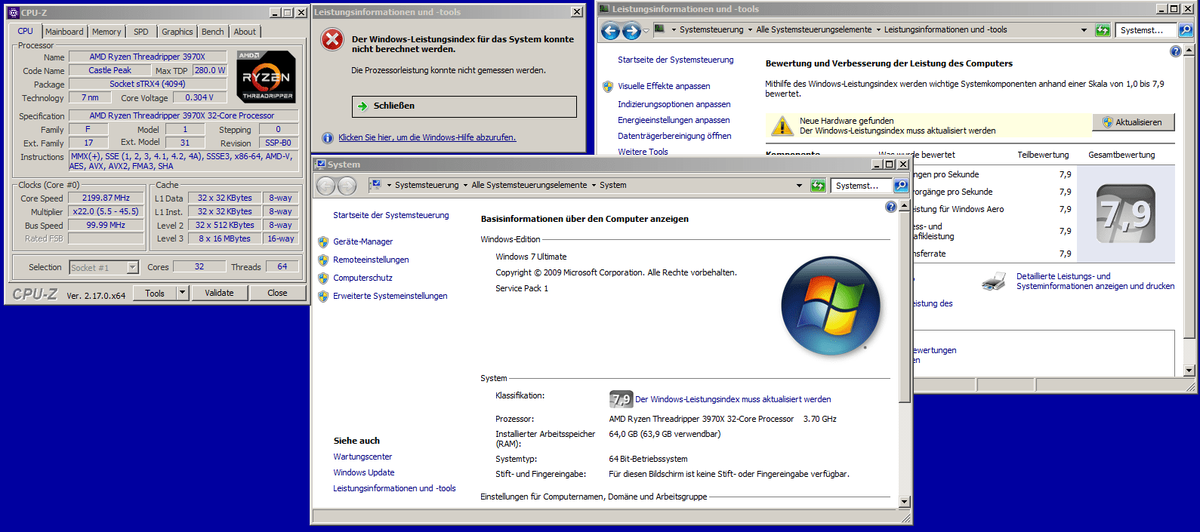
Task: Open Remoteeinstellungen link
Action: pos(371,260)
